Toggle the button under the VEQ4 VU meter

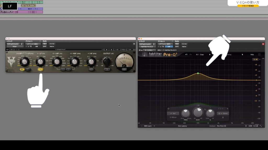tap(124, 69)
